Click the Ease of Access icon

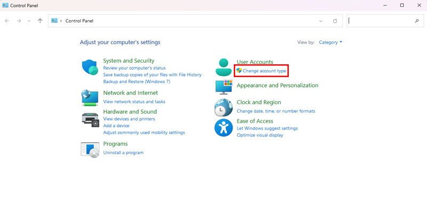tap(223, 128)
